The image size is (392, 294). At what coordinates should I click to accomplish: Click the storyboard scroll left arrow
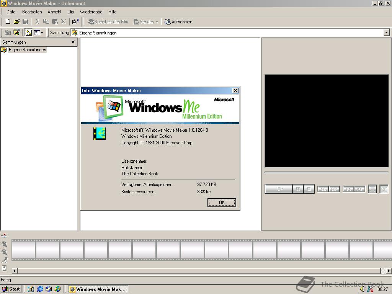pos(14,271)
